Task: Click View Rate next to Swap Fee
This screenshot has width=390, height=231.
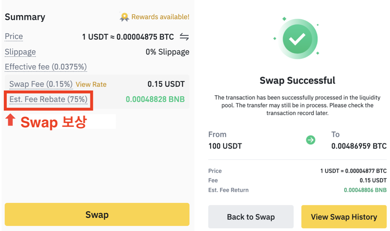Action: pyautogui.click(x=91, y=84)
